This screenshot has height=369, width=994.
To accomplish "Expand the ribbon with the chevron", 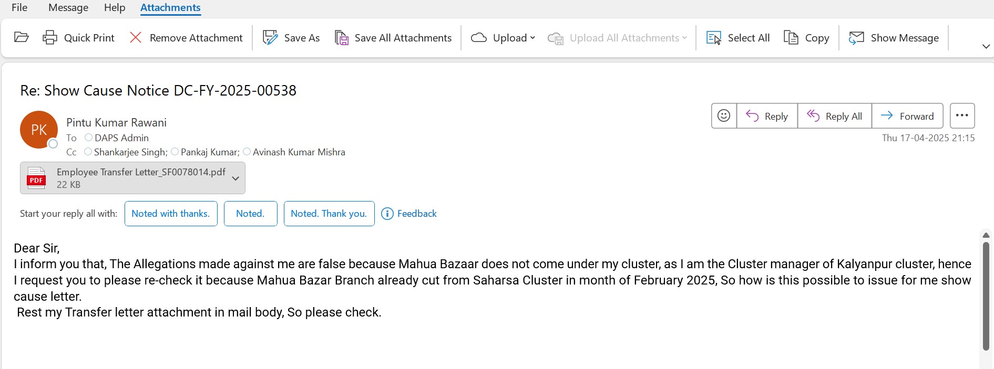I will pos(986,47).
